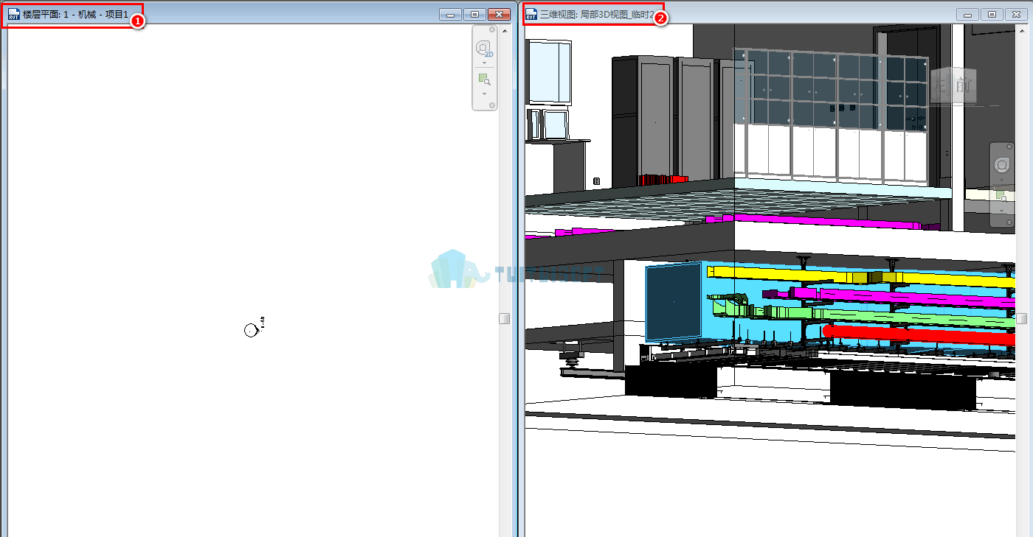Select the blue panel highlighted in the 3D view
This screenshot has width=1033, height=537.
pos(673,302)
